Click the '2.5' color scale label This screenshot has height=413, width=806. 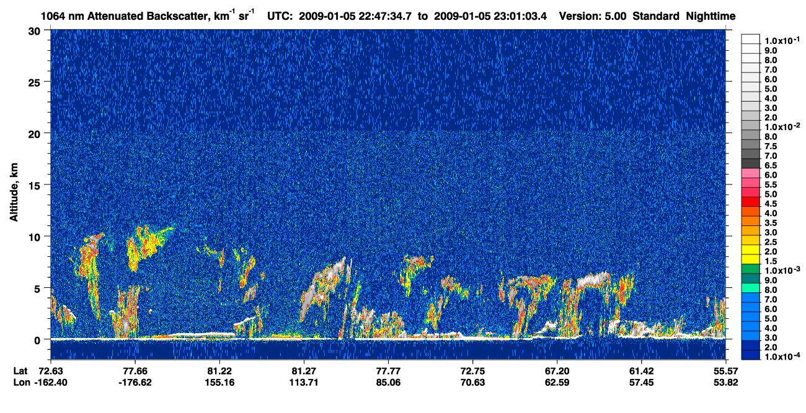[x=771, y=241]
